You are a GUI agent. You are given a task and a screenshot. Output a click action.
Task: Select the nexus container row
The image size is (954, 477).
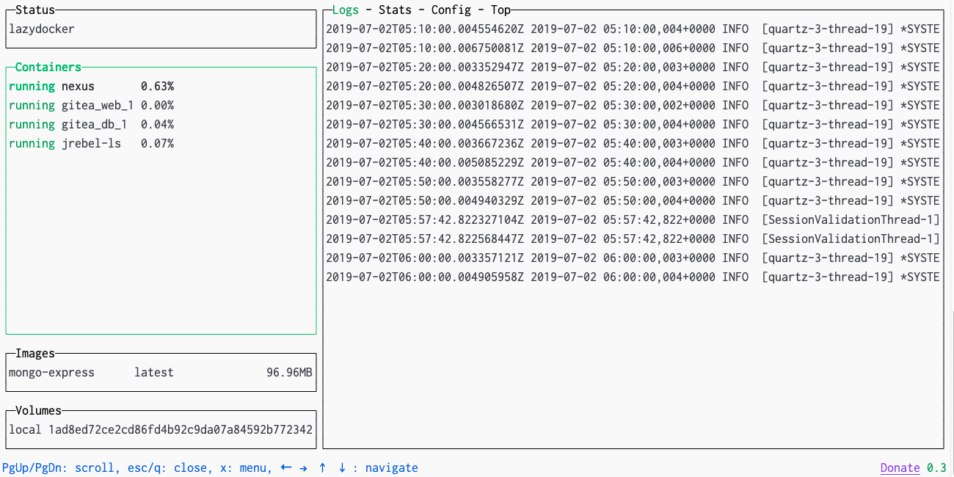point(91,87)
